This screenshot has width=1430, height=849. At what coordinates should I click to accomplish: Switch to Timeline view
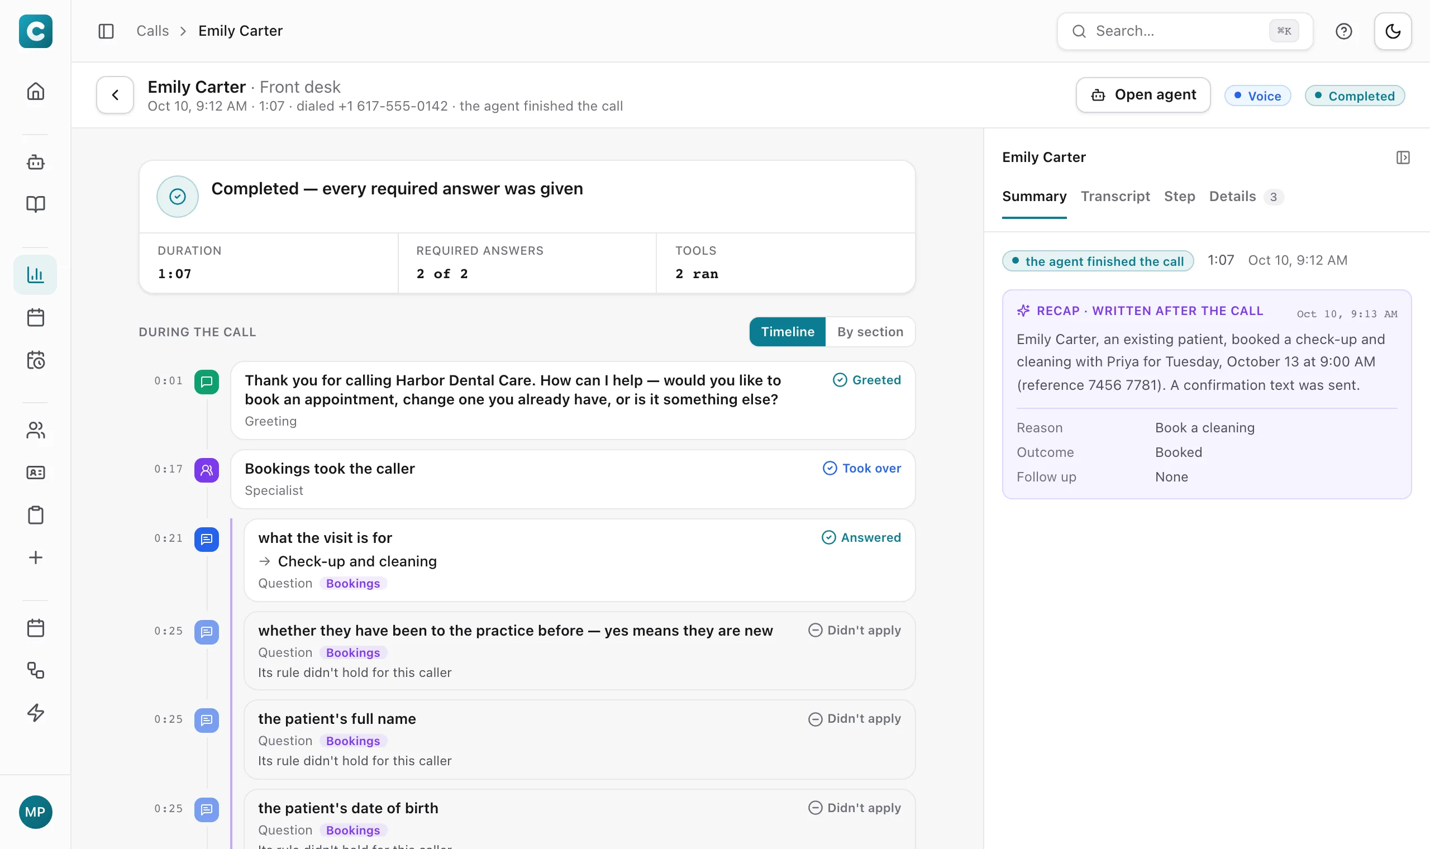pyautogui.click(x=787, y=332)
